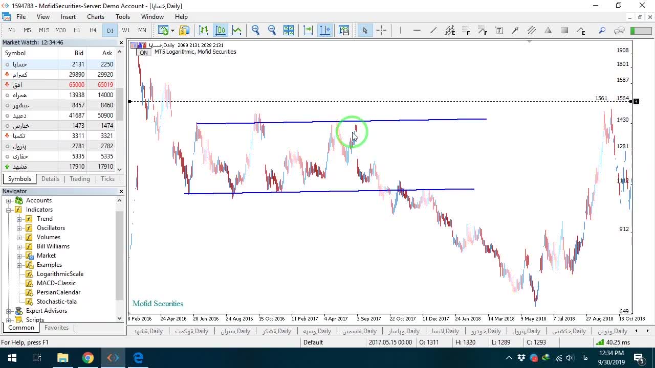Open Google Chrome from the taskbar
Viewport: 655px width, 368px height.
[88, 358]
